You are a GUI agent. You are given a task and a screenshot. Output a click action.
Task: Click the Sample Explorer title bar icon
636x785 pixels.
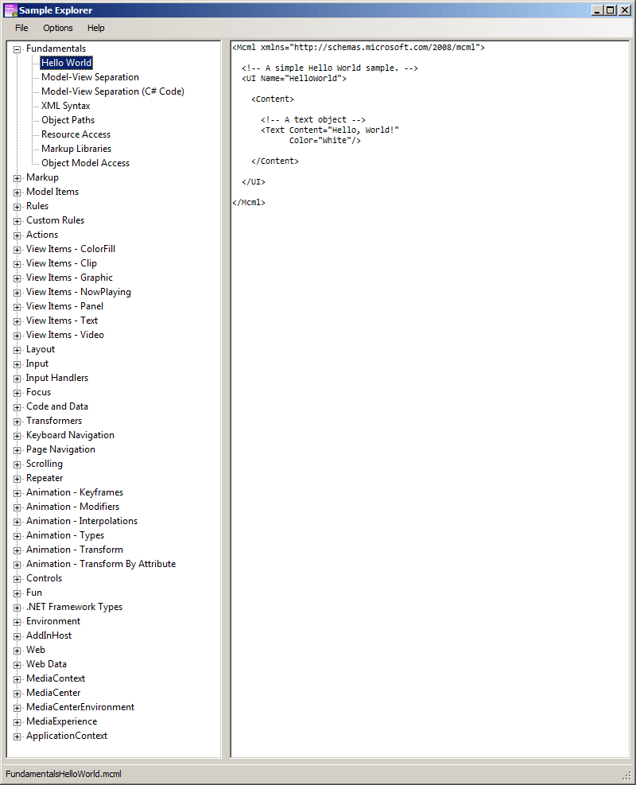coord(10,10)
